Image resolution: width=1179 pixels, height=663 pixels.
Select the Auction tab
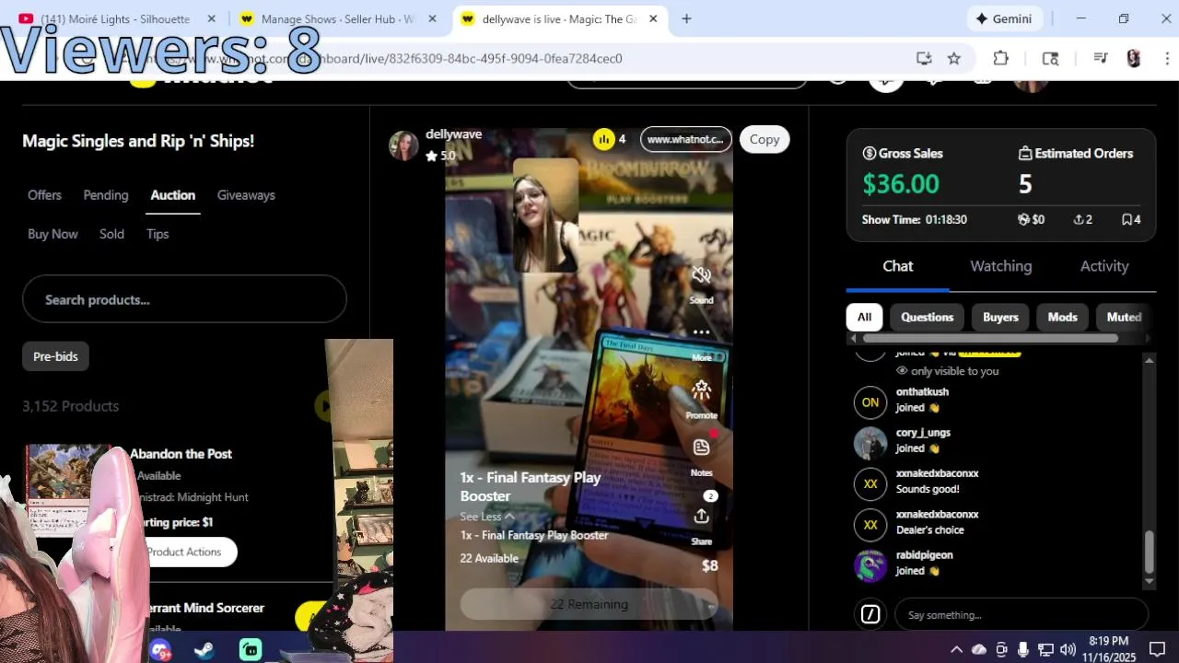[x=173, y=195]
